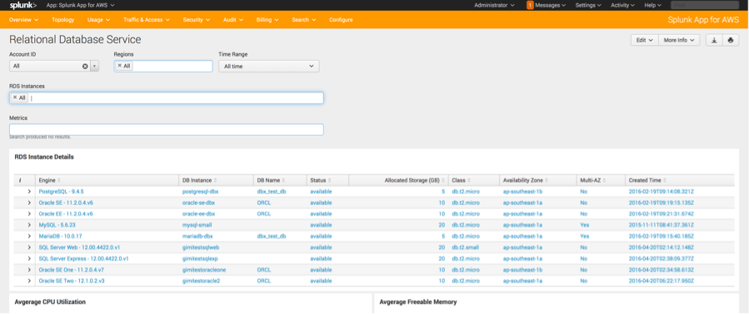Sort by DB Instance column
This screenshot has height=314, width=749.
200,181
